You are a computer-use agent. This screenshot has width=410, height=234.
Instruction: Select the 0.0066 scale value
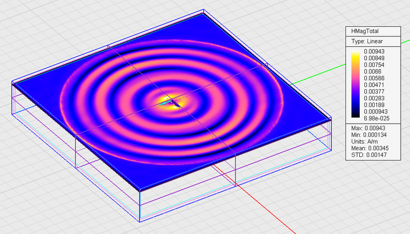coord(373,71)
